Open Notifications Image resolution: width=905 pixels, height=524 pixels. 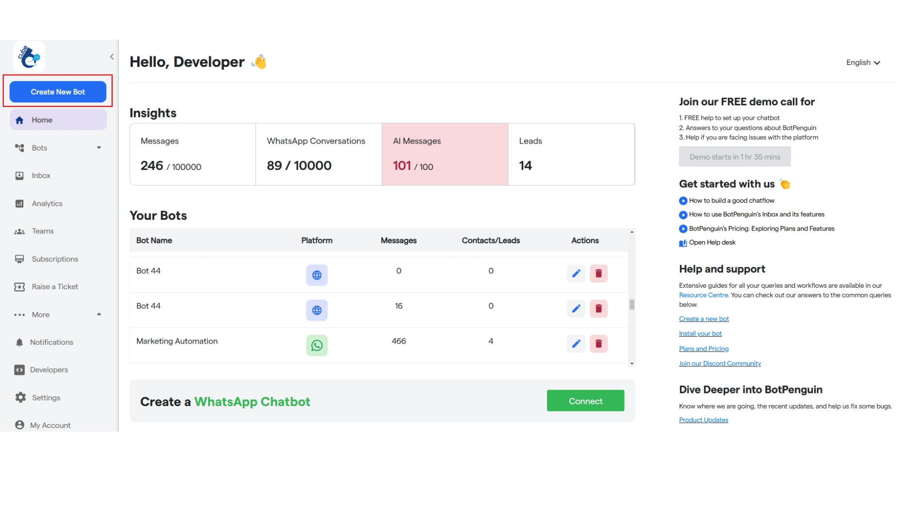pos(52,342)
